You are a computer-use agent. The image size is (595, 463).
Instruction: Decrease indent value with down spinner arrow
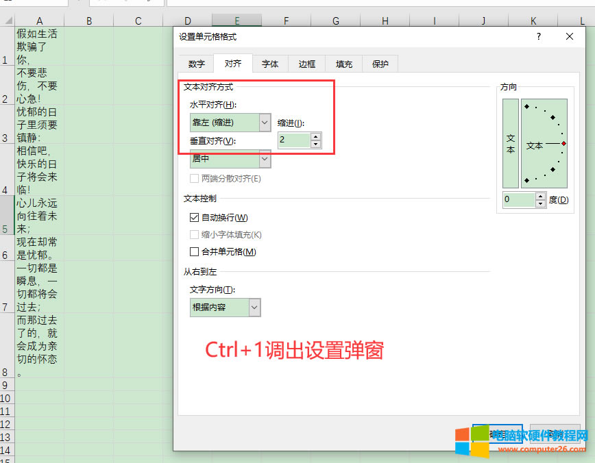315,144
